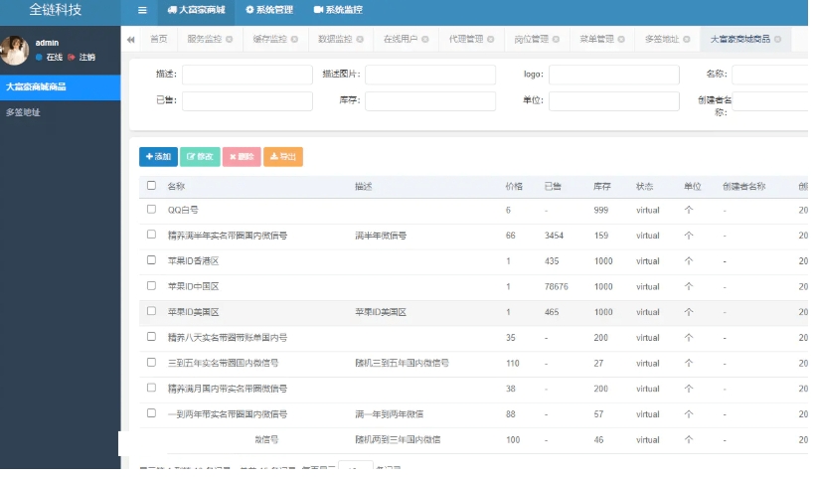Screen dimensions: 817x478
Task: Close the 大富豪商城商品 tab
Action: point(777,39)
